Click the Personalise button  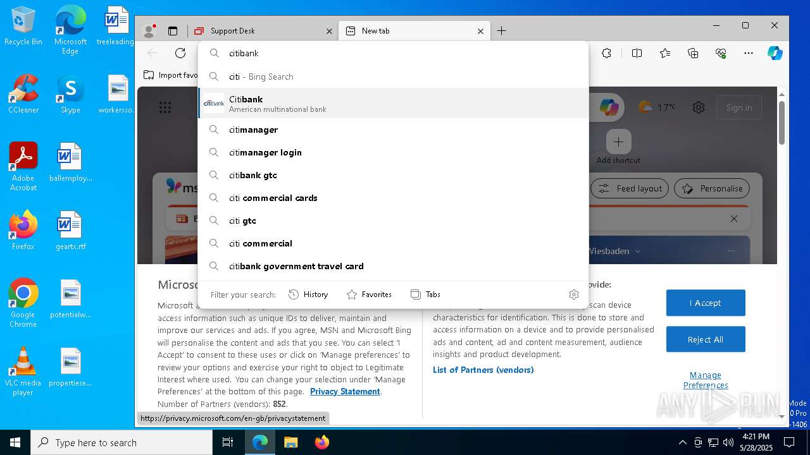pyautogui.click(x=712, y=188)
